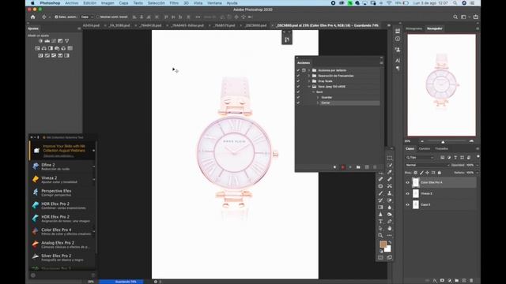Open layer styles fx in Capas panel

pyautogui.click(x=435, y=281)
